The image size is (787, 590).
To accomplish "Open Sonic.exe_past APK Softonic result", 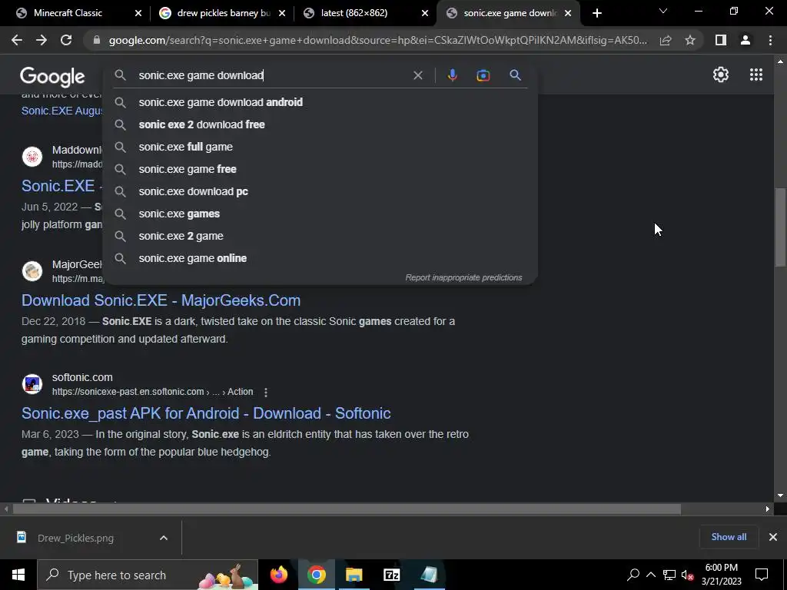I will tap(206, 413).
